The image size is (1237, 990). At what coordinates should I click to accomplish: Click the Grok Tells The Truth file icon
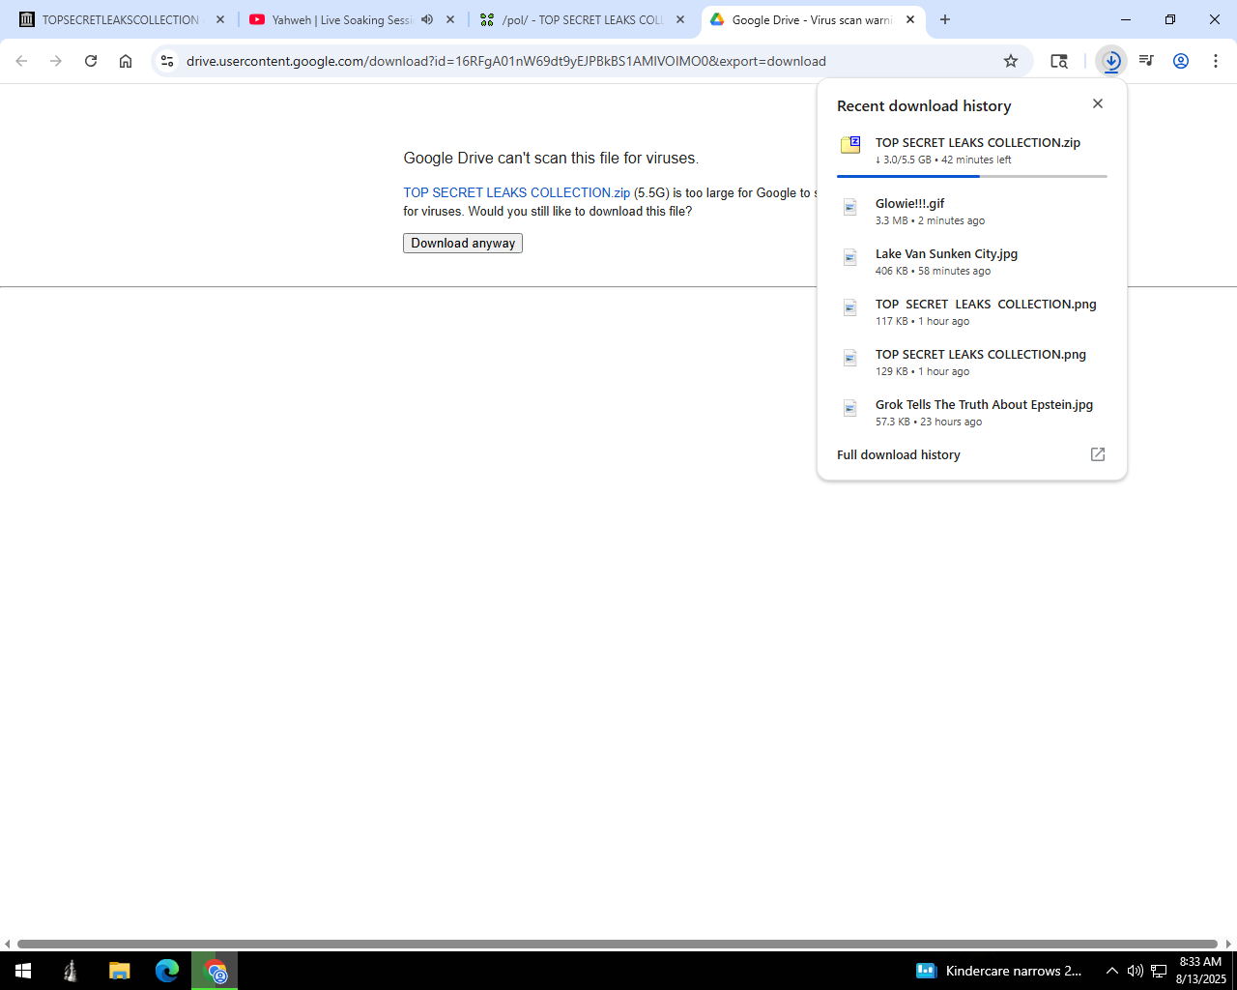point(850,408)
